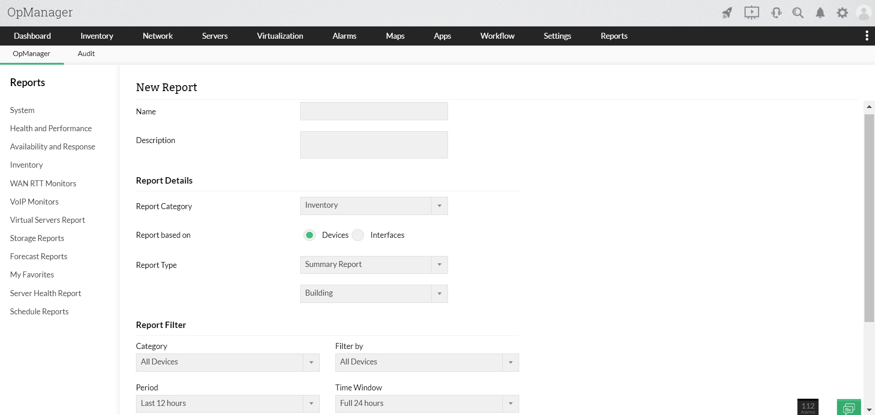Open My Favorites reports
The image size is (875, 415).
32,275
